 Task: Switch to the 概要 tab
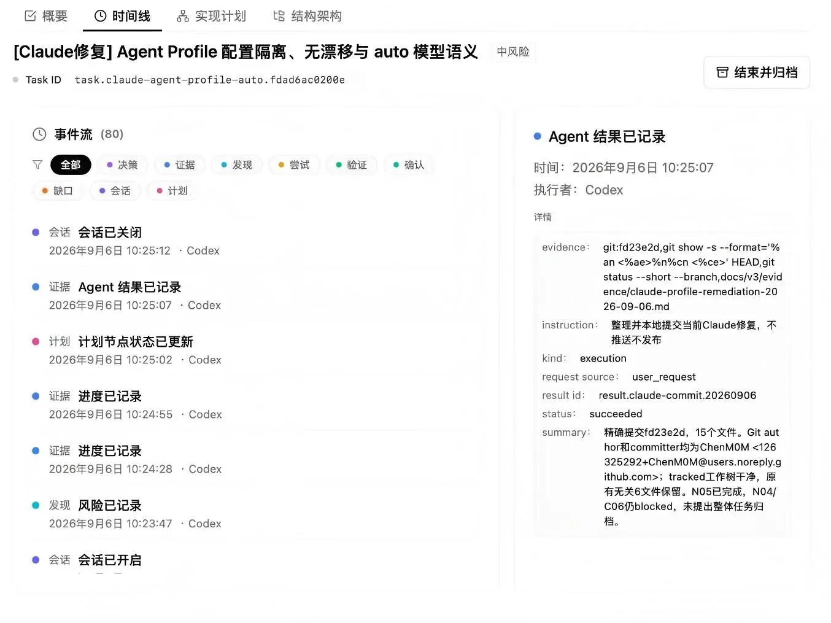pyautogui.click(x=46, y=16)
